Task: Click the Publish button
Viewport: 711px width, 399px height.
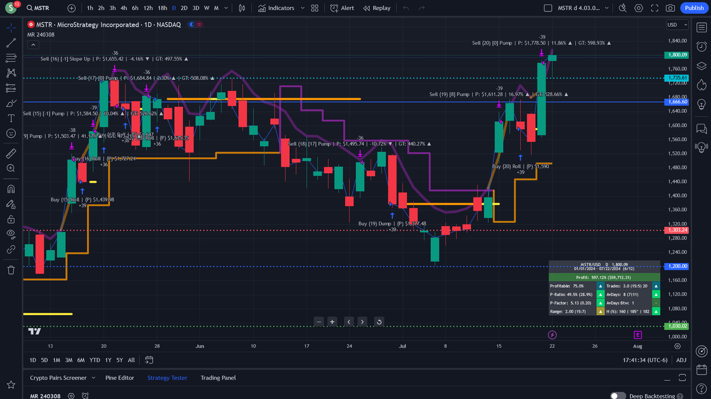Action: 693,8
